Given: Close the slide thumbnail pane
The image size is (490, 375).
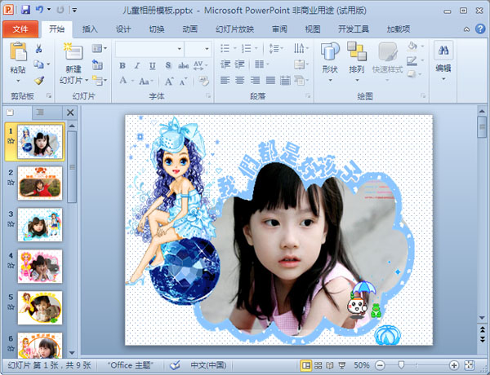Looking at the screenshot, I should click(x=70, y=112).
